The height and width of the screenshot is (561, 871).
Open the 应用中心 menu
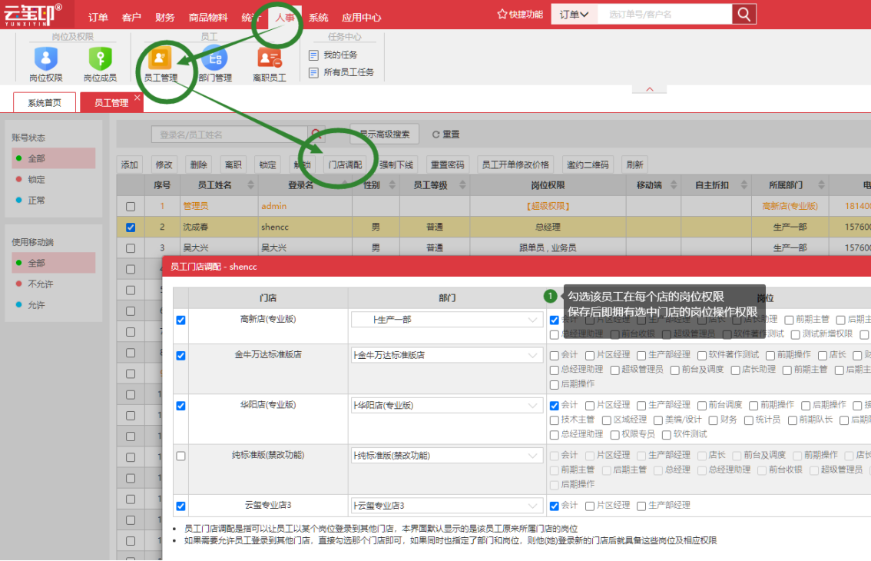361,17
